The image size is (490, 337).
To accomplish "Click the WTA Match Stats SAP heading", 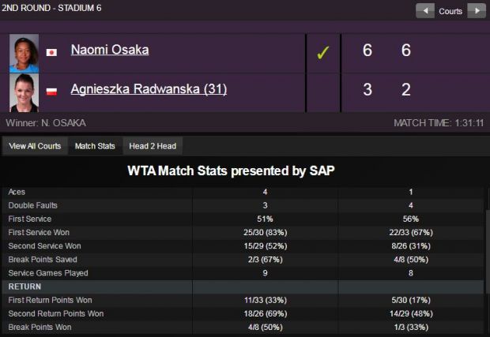I will tap(231, 171).
